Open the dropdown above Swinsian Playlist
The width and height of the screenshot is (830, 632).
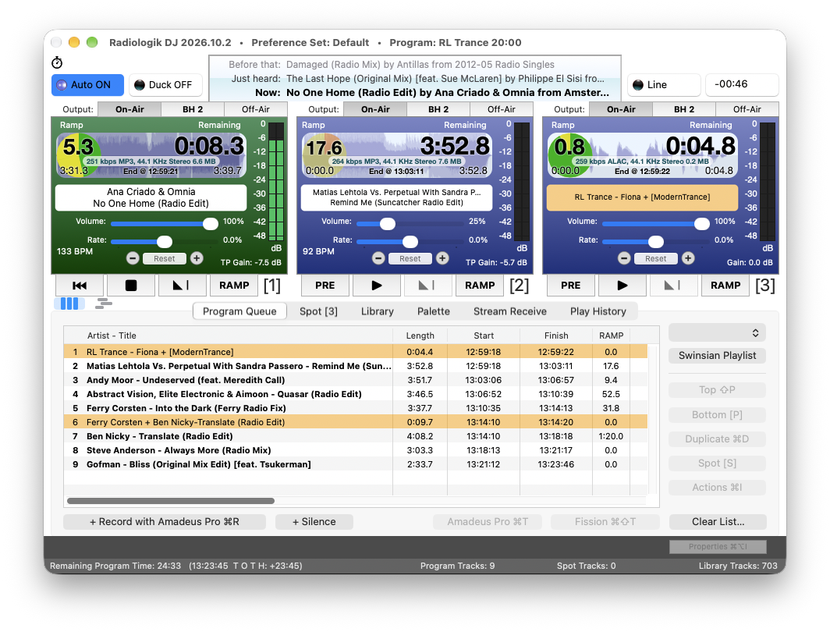point(717,333)
